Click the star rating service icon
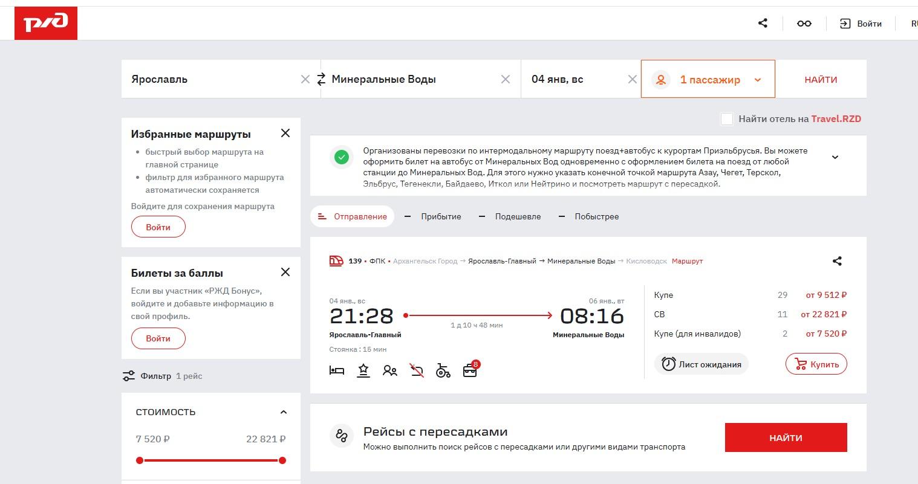Viewport: 918px width, 484px height. click(363, 370)
